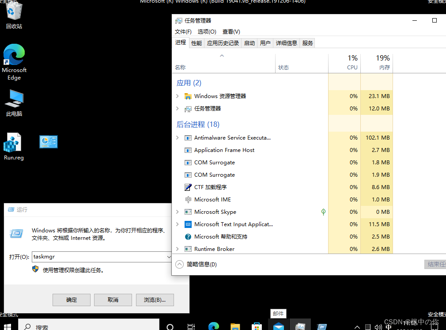The width and height of the screenshot is (446, 330).
Task: Click the Microsoft Skype process icon
Action: 188,212
